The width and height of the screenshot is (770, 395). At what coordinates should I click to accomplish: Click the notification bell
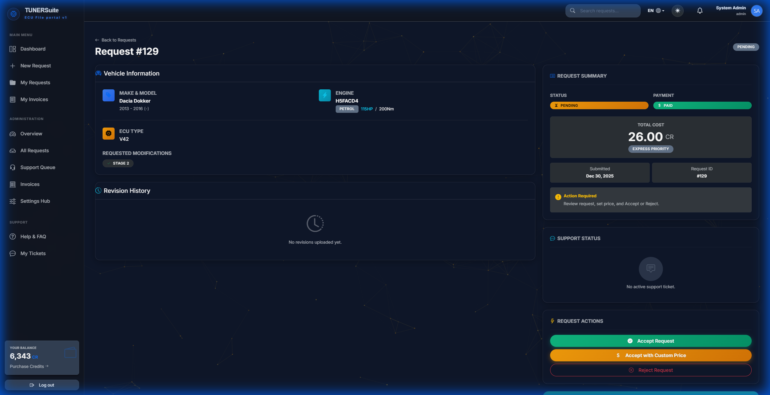[700, 11]
